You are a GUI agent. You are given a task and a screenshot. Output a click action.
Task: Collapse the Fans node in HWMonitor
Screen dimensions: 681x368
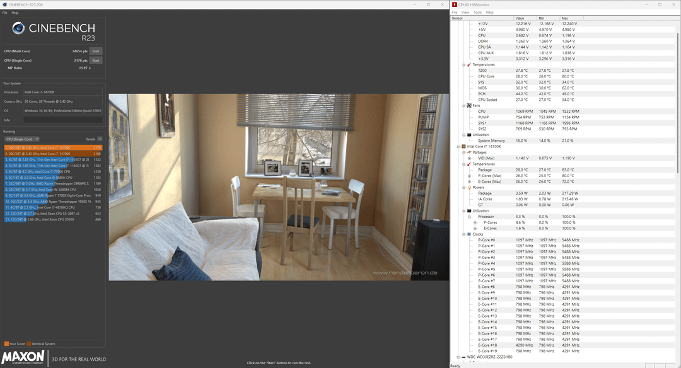click(463, 105)
